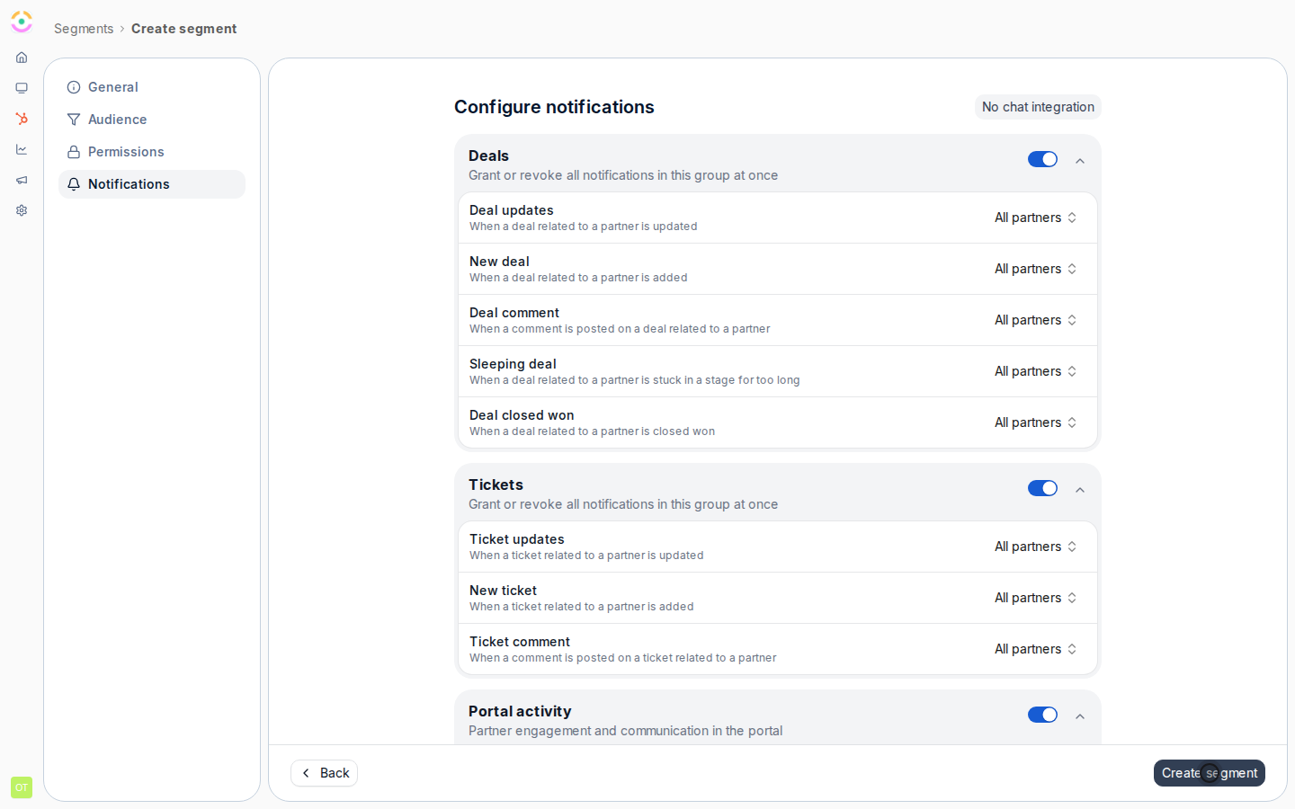
Task: Open the Deal closed won partners dropdown
Action: point(1036,422)
